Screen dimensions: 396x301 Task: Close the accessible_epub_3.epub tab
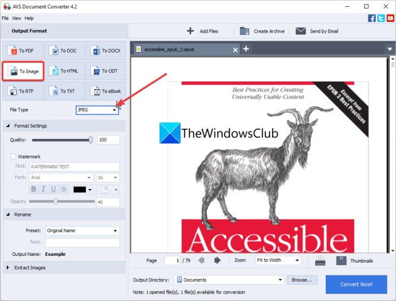click(x=235, y=50)
